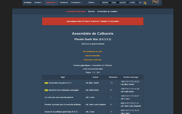Expand the Gestion dropdown menu

click(38, 2)
